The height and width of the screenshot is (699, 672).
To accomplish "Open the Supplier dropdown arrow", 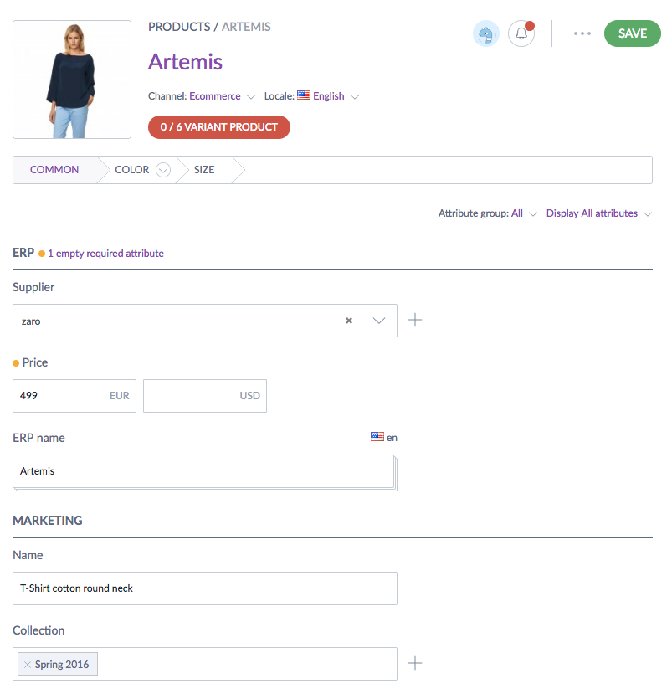I will (378, 321).
